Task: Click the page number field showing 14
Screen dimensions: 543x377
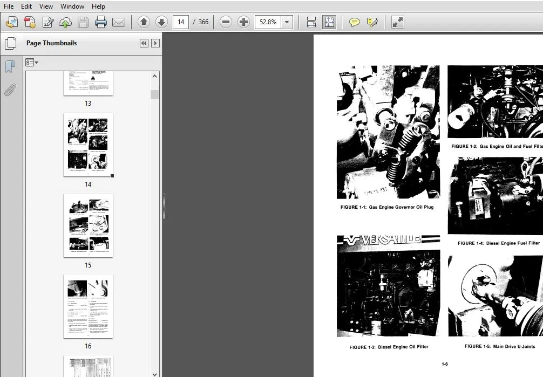Action: [x=181, y=22]
